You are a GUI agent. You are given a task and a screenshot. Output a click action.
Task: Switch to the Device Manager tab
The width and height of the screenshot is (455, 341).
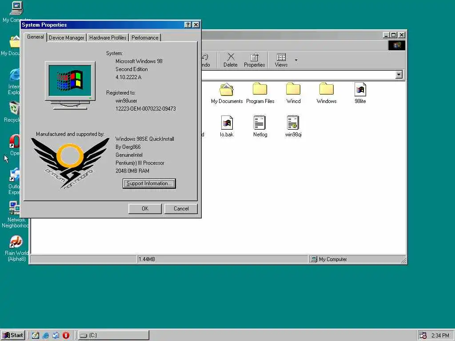[67, 38]
